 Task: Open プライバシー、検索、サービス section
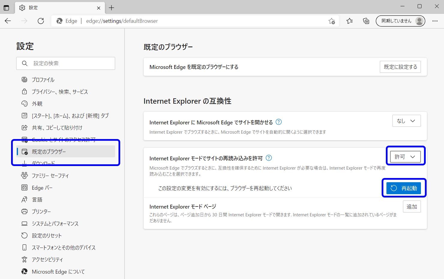pyautogui.click(x=66, y=92)
